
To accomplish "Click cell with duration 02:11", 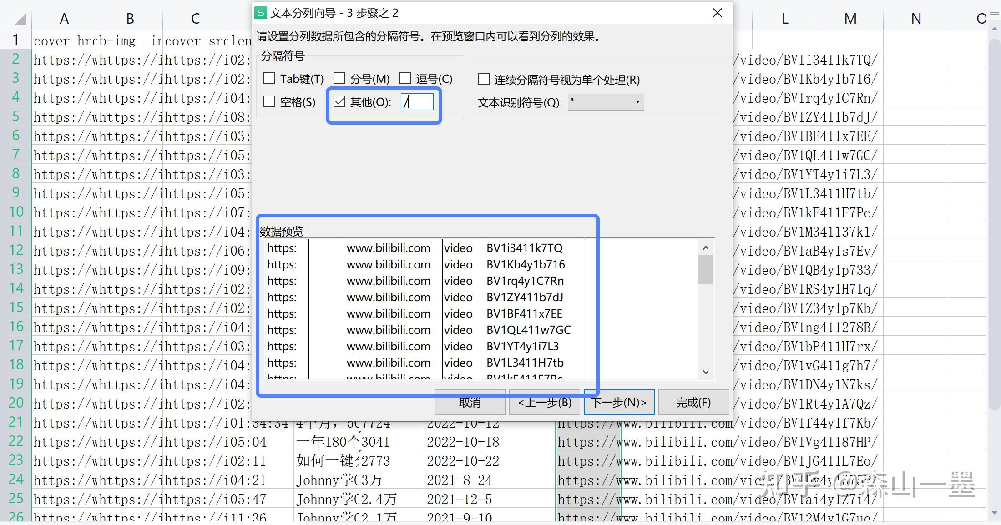I will tap(261, 461).
